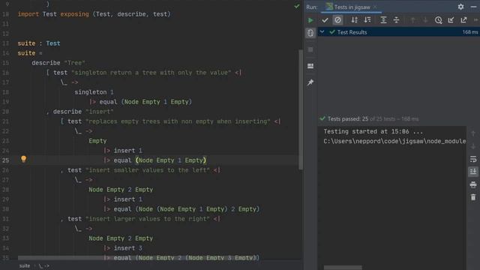Click 'singleton return a tree' test string

pos(151,73)
